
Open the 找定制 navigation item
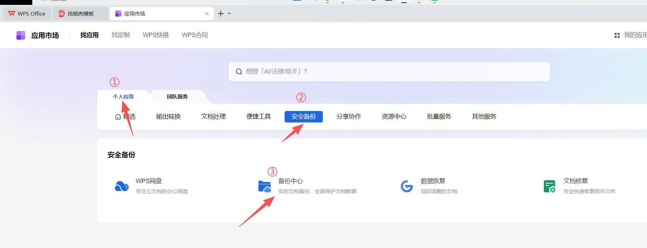pyautogui.click(x=121, y=35)
